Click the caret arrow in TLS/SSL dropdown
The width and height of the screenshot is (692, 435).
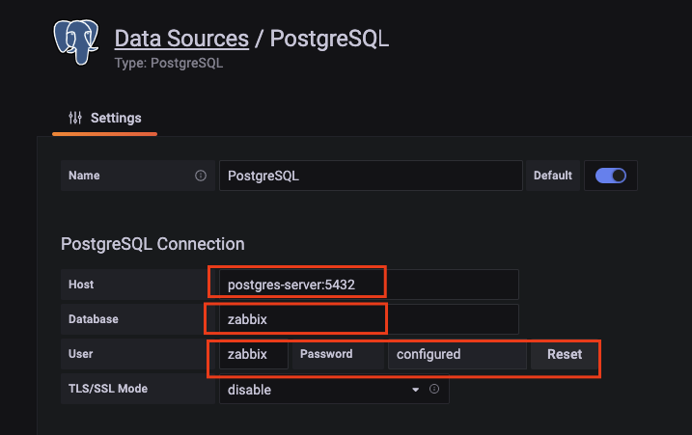coord(416,390)
